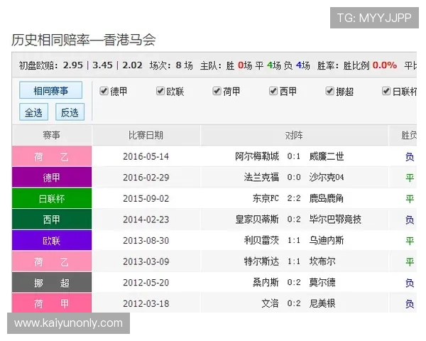Click team name 文洛
The width and height of the screenshot is (426, 341).
click(x=270, y=303)
